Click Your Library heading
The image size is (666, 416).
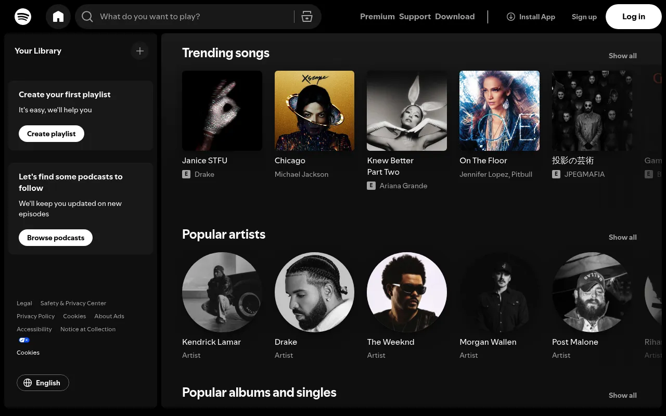tap(38, 51)
